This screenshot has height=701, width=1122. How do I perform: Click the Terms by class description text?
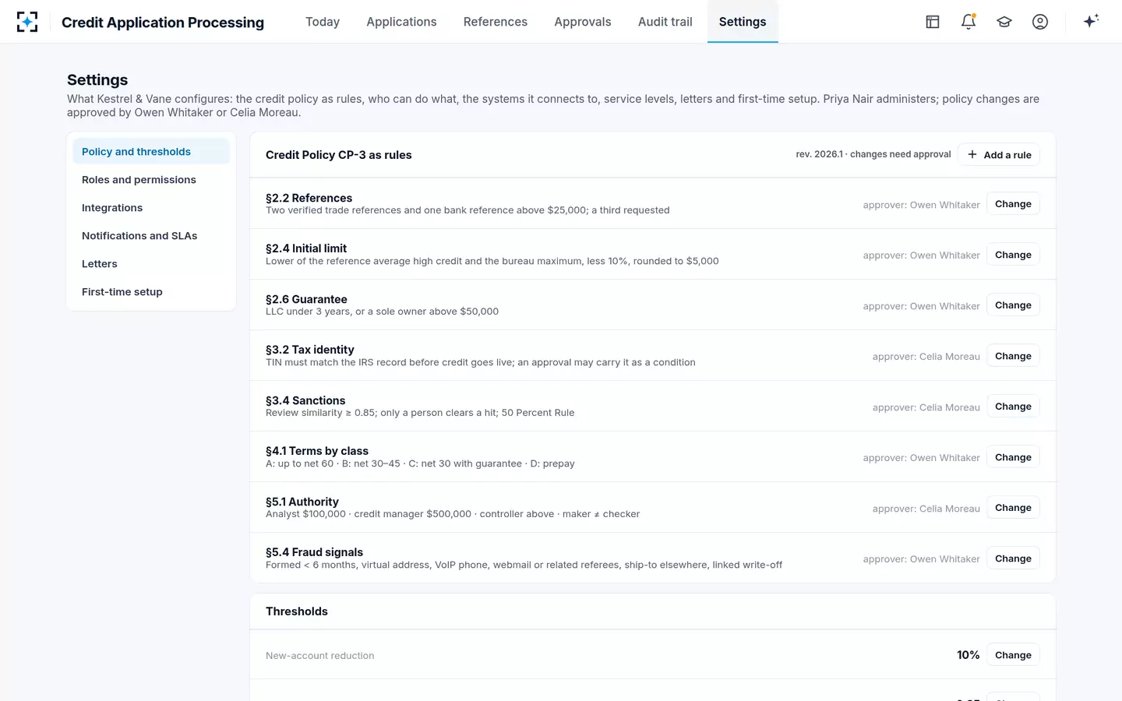click(x=420, y=463)
